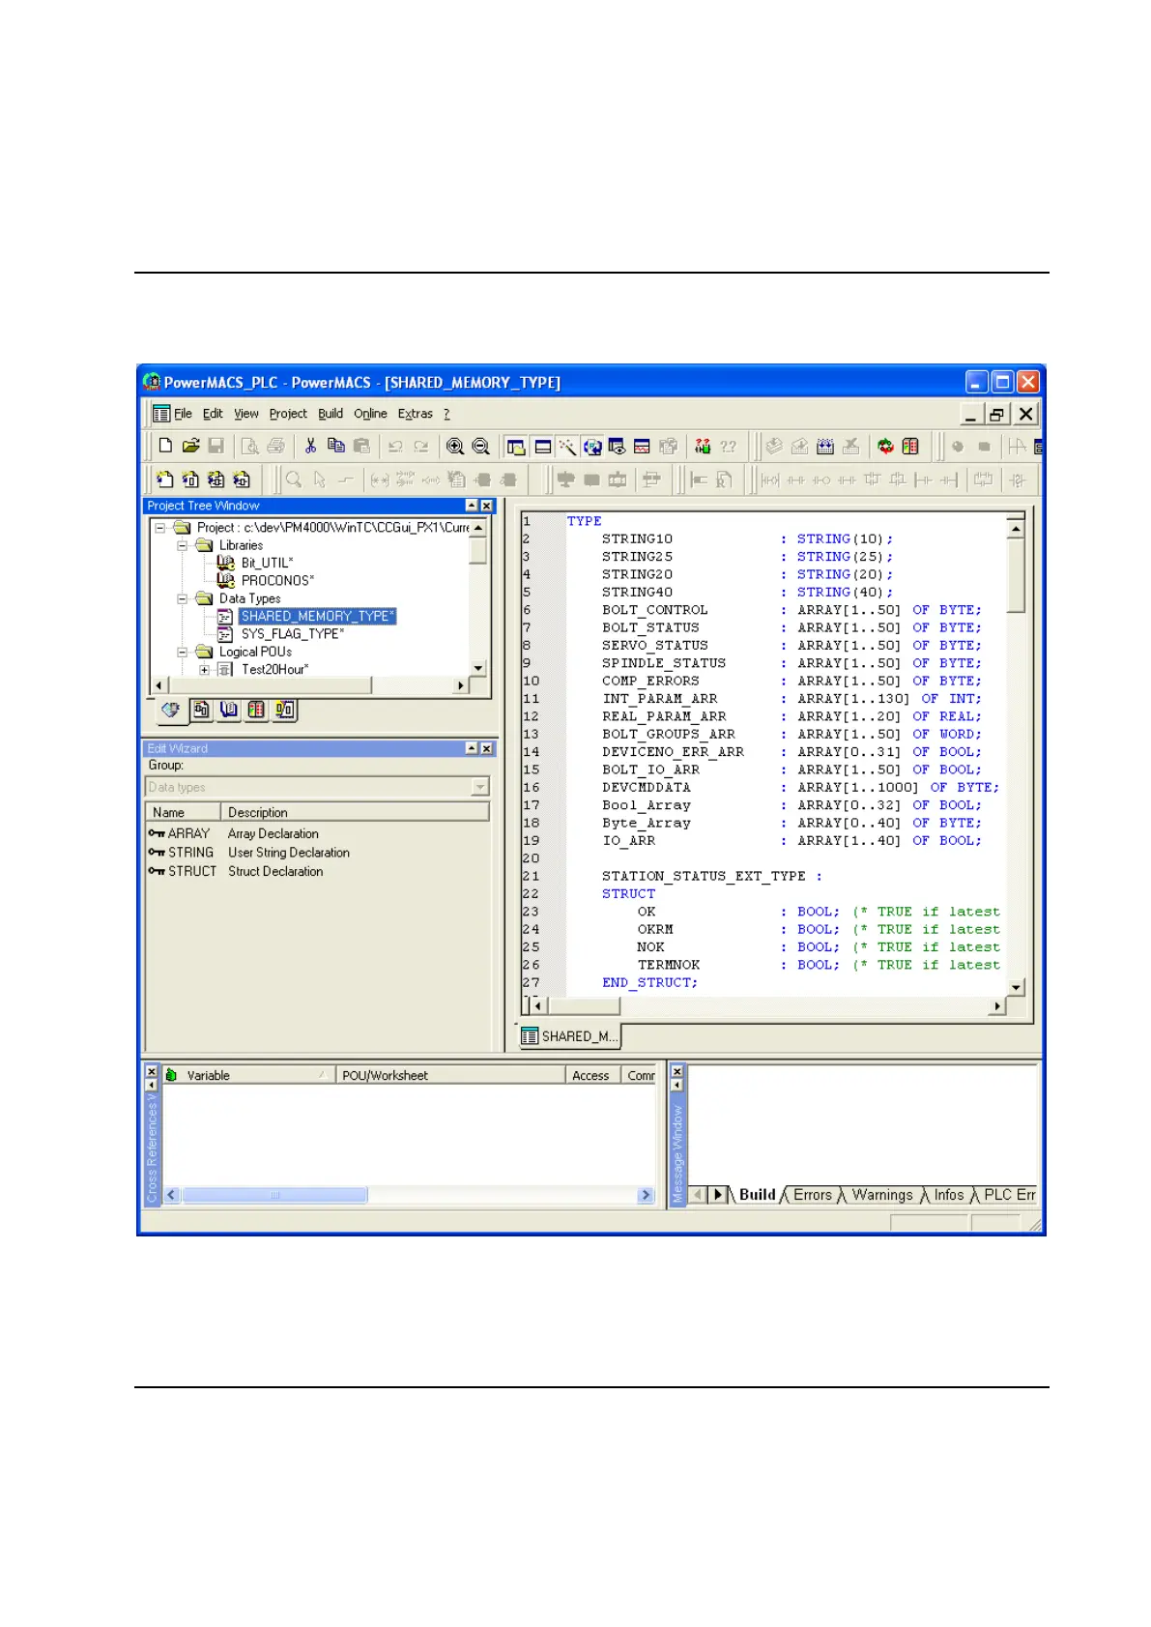Image resolution: width=1151 pixels, height=1627 pixels.
Task: Click the Open project folder icon
Action: pos(190,446)
